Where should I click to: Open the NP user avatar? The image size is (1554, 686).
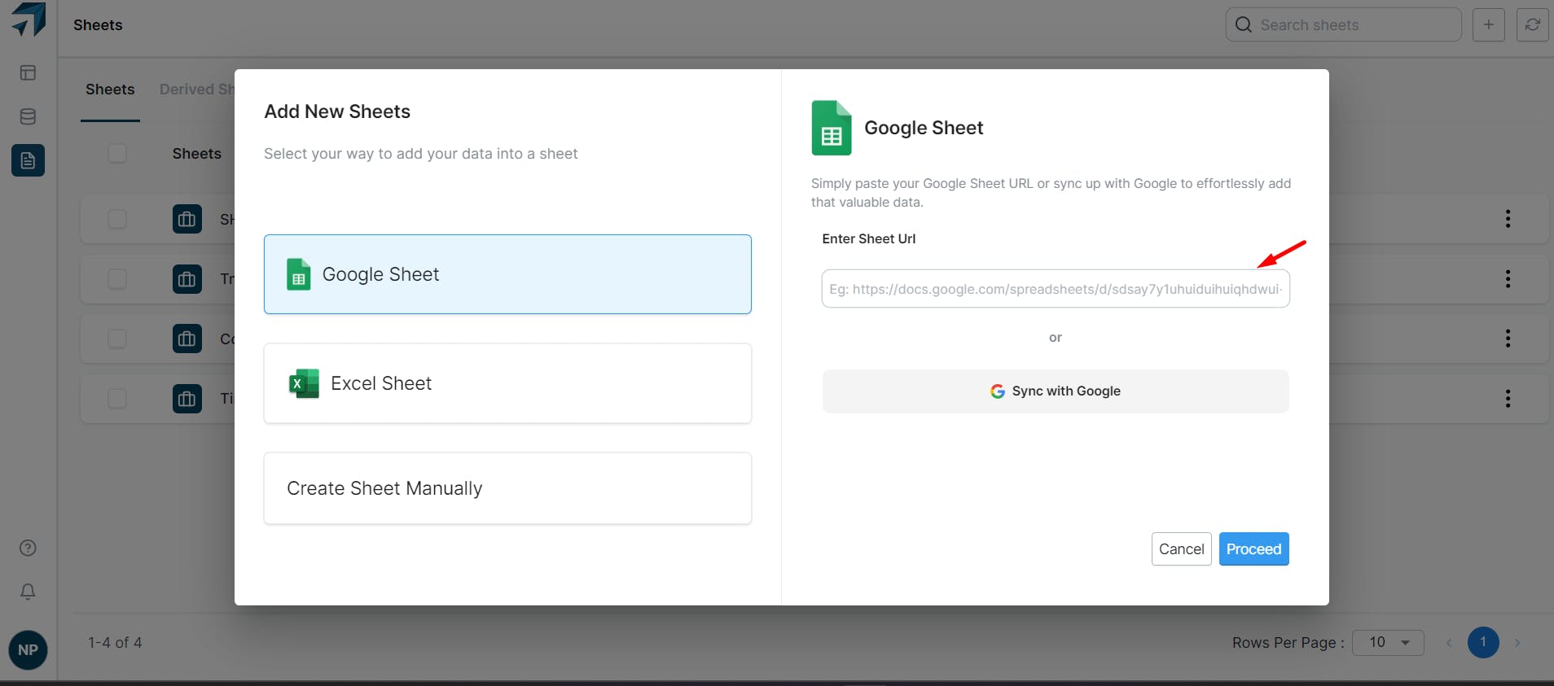tap(28, 650)
